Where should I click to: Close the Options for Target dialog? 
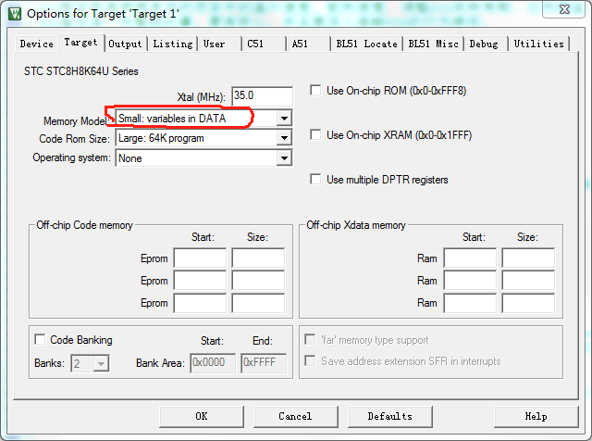(564, 9)
